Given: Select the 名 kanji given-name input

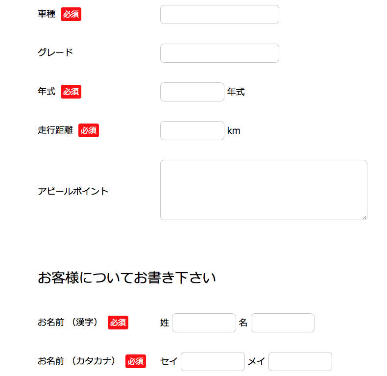Looking at the screenshot, I should 282,323.
